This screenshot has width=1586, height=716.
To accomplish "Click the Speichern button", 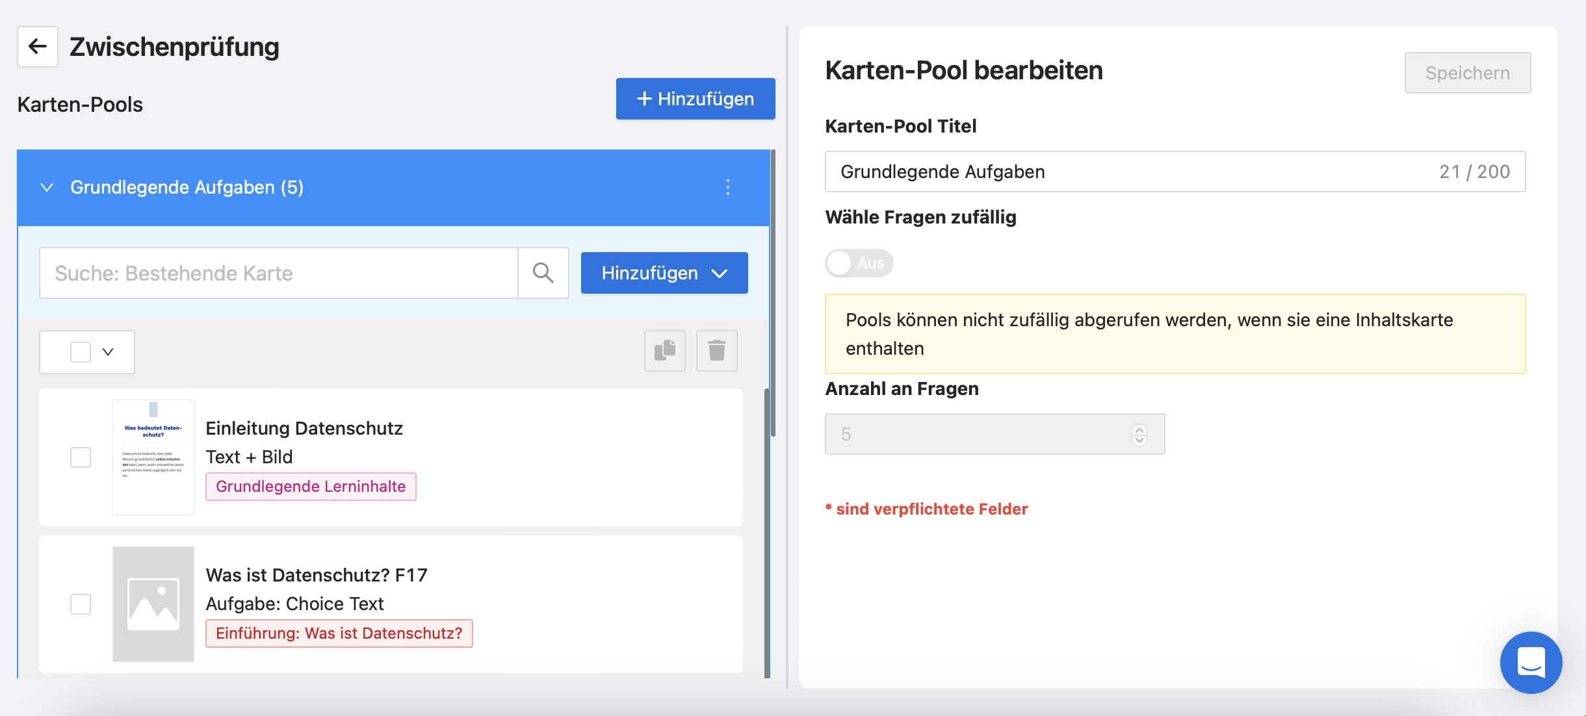I will click(1468, 73).
